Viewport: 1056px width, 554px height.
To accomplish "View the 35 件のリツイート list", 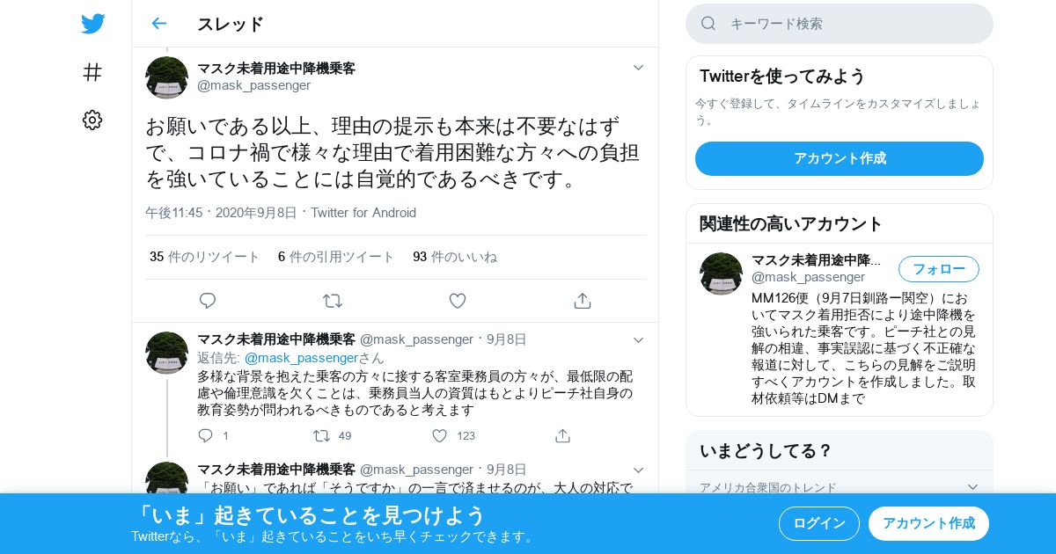I will click(204, 257).
